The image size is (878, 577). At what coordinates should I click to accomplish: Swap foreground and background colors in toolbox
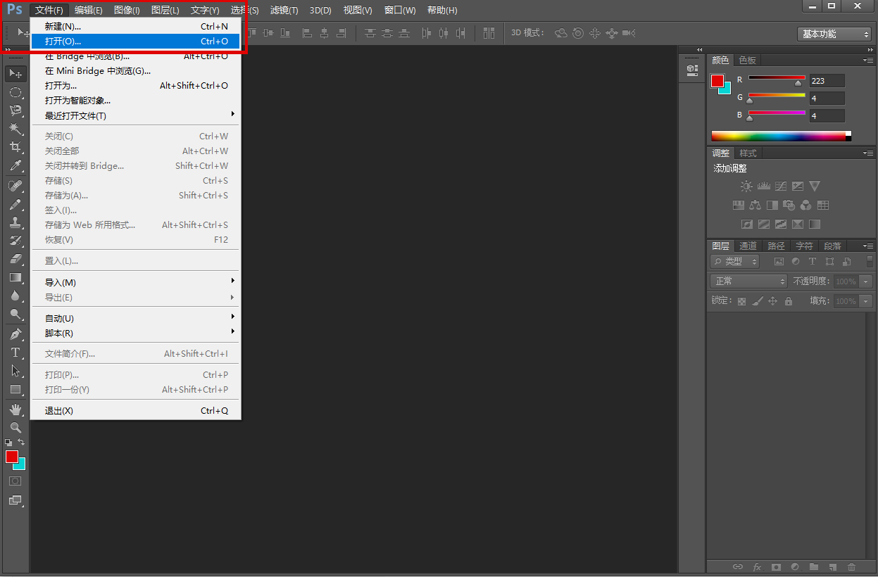click(21, 442)
